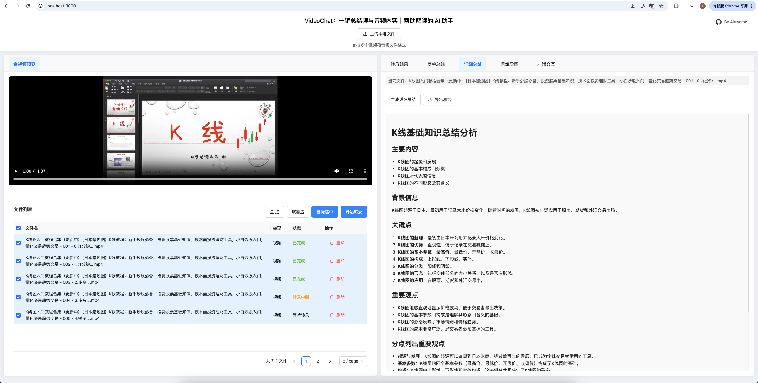Toggle checkbox for 005 - 4.锤子 file
This screenshot has width=758, height=383.
click(x=18, y=315)
